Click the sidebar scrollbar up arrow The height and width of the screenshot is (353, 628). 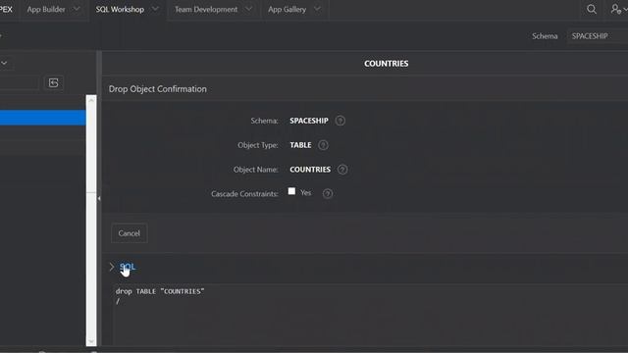pos(91,100)
